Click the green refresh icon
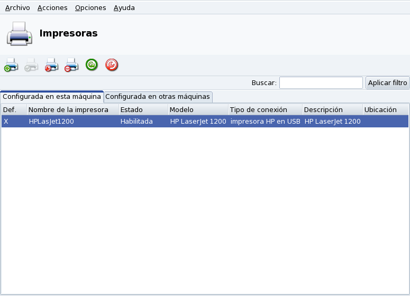This screenshot has width=410, height=296. coord(92,65)
